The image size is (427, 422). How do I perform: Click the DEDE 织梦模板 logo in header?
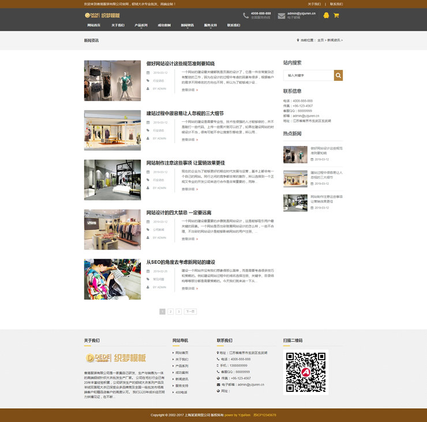pyautogui.click(x=103, y=16)
